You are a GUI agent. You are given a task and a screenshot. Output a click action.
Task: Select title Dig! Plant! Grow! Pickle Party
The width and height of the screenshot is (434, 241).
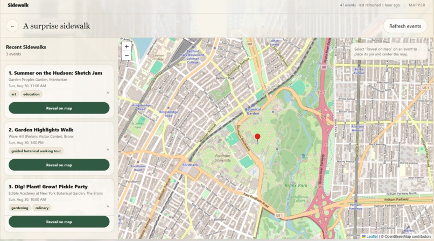click(x=48, y=187)
